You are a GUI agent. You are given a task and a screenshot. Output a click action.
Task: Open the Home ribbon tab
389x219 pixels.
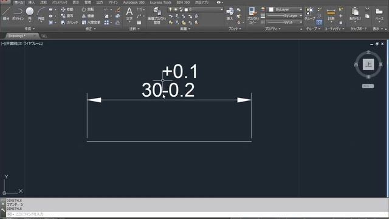19,2
